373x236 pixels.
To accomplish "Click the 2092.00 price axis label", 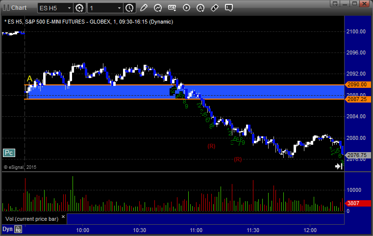I will coord(356,74).
